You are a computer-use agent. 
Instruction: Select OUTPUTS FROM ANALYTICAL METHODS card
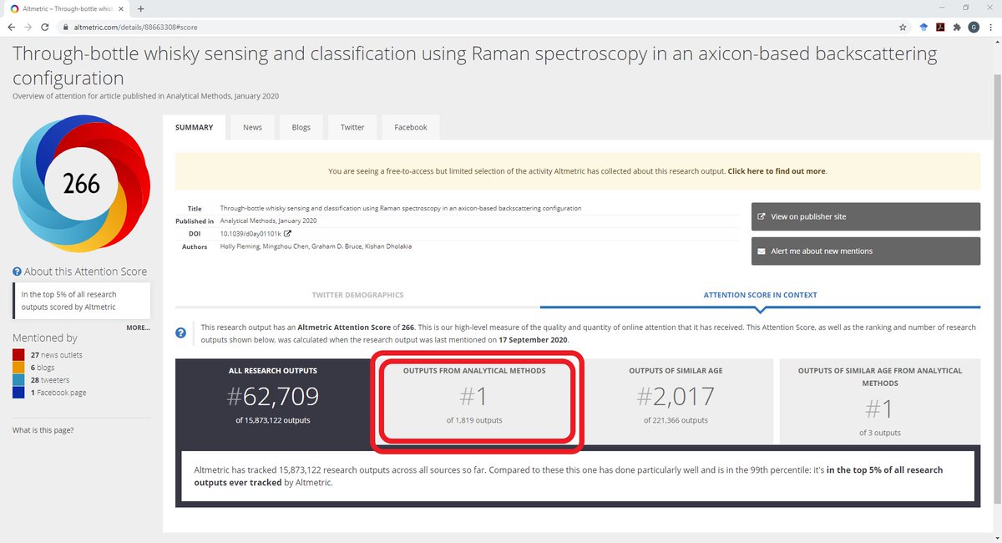(x=474, y=401)
